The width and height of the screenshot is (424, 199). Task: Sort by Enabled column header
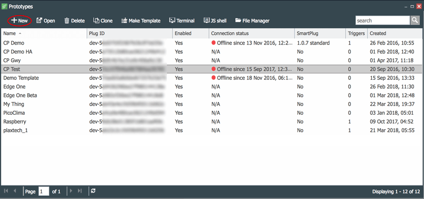tap(191, 34)
